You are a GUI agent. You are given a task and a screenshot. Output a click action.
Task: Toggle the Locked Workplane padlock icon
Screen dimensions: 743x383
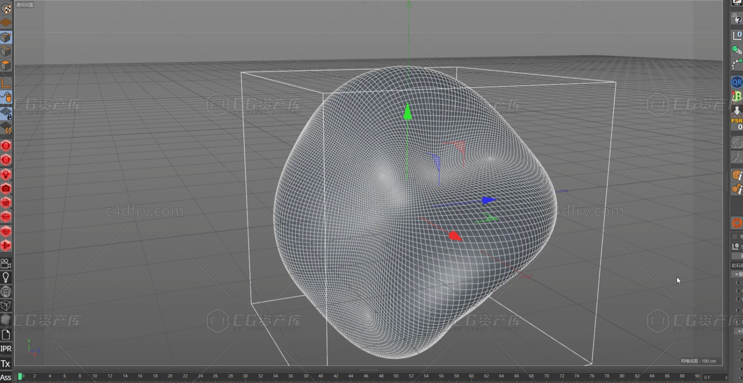6,113
